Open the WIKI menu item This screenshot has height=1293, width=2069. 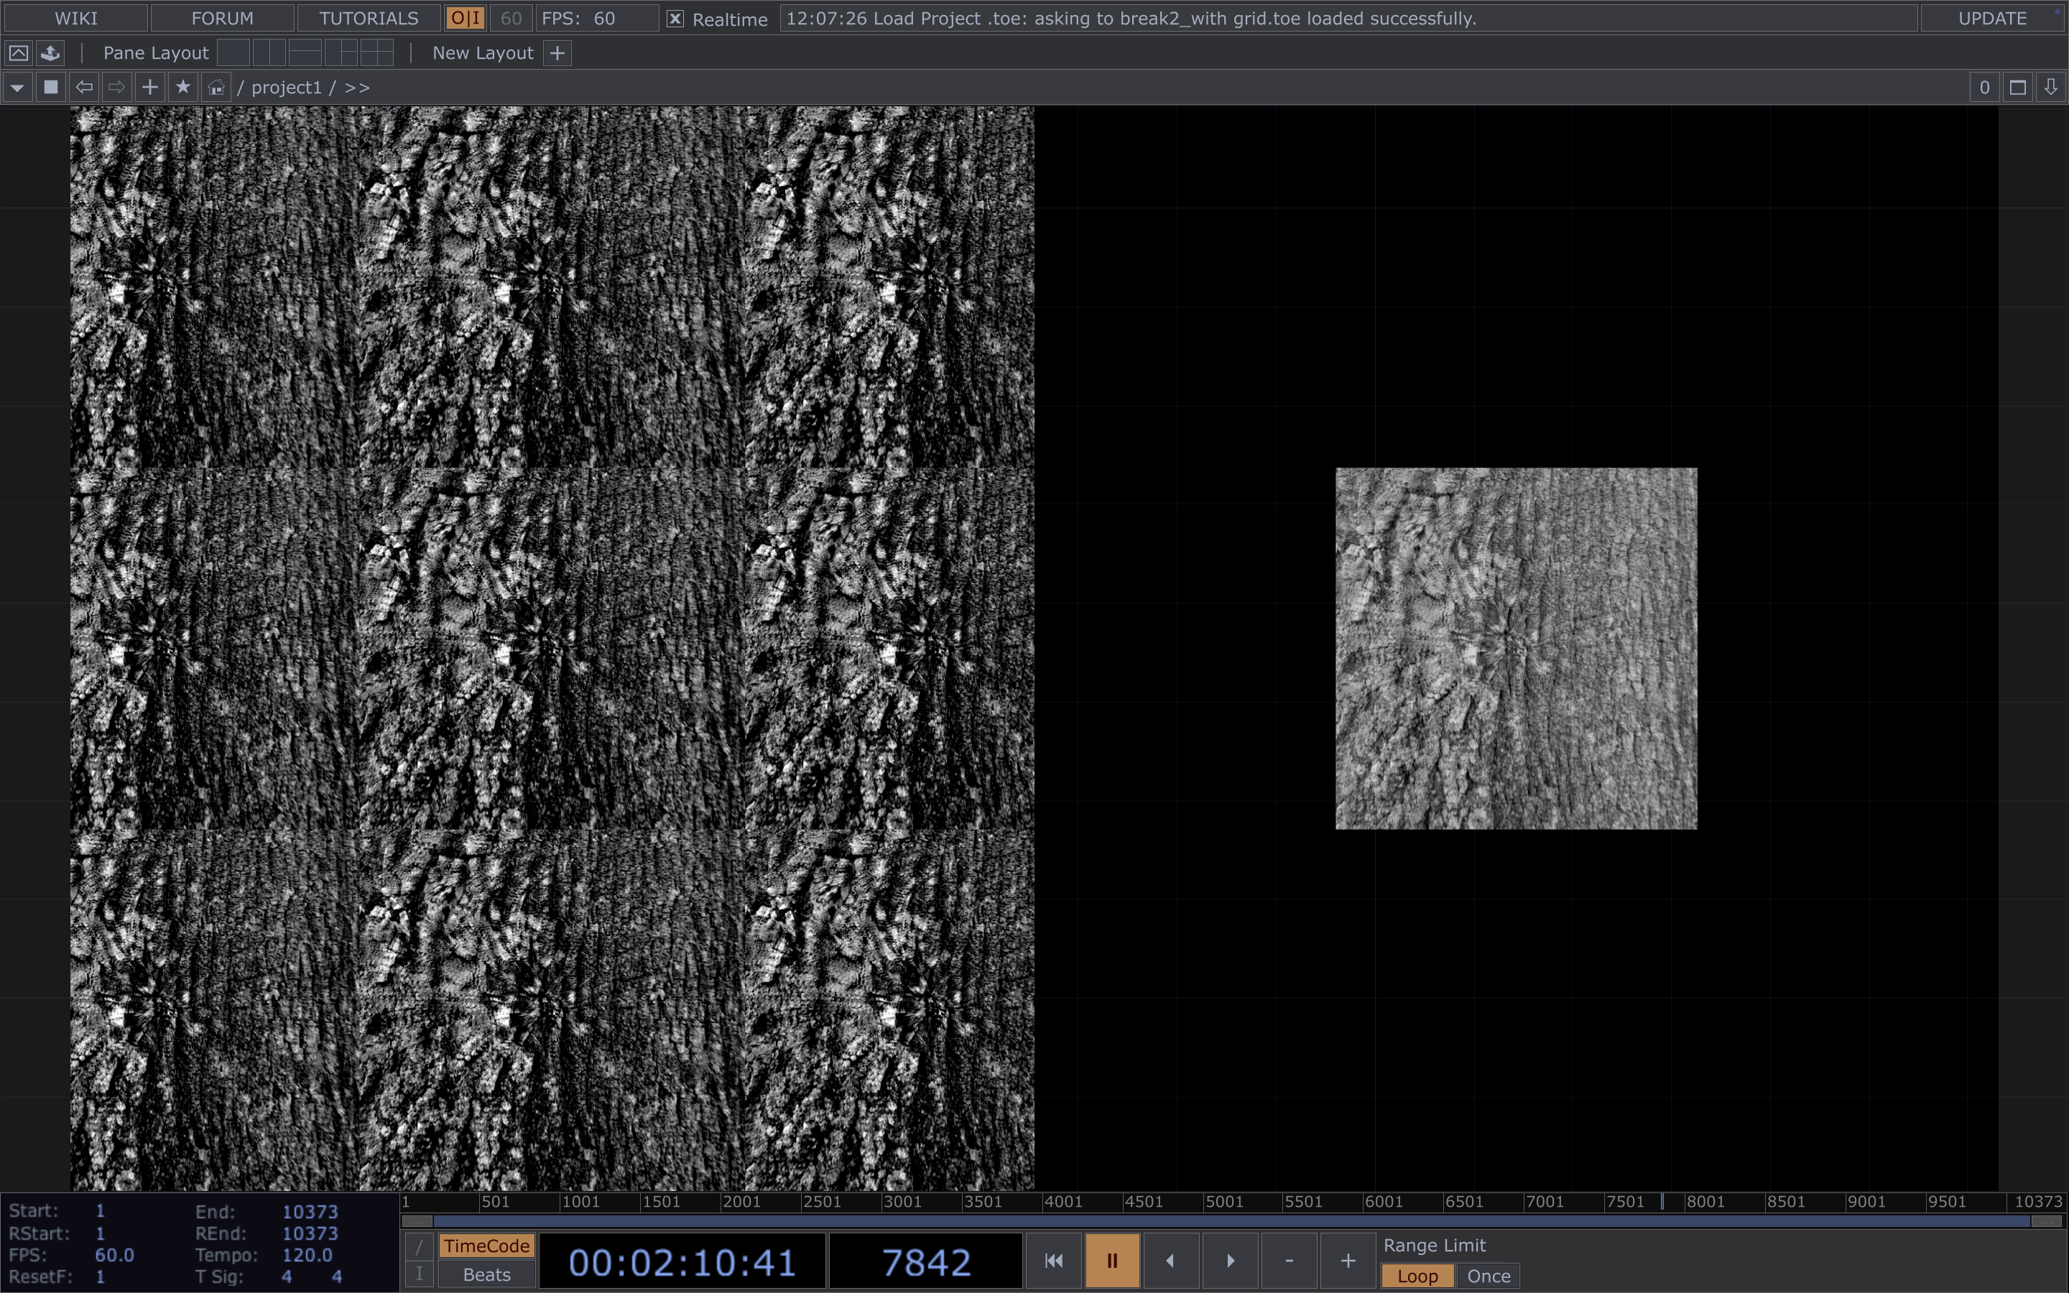tap(75, 19)
